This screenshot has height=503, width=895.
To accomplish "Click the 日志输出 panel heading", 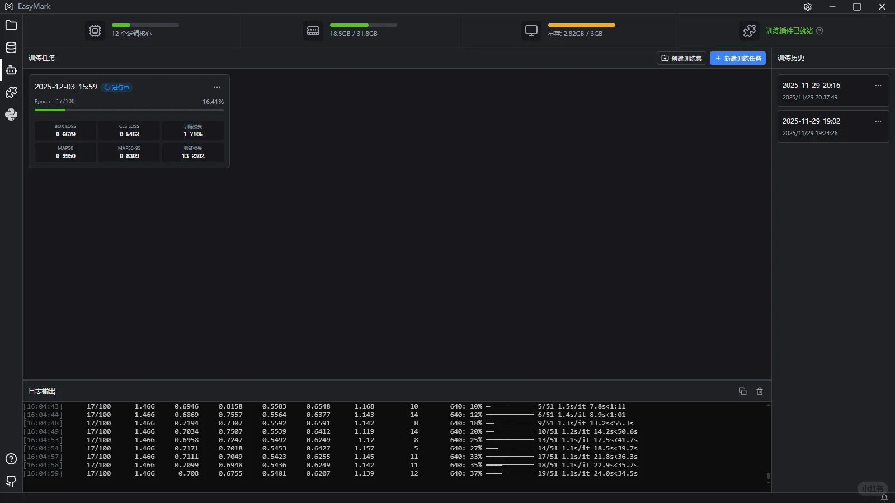I will (x=42, y=391).
